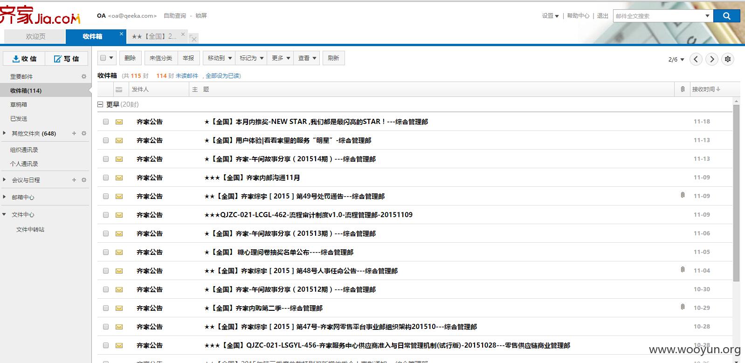
Task: Expand the 其他文件夹 (648) tree
Action: tap(4, 133)
